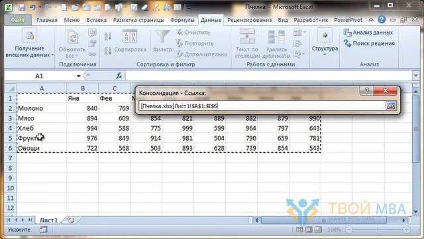Switch to the PowerPivot tab
The width and height of the screenshot is (424, 239).
click(x=348, y=20)
